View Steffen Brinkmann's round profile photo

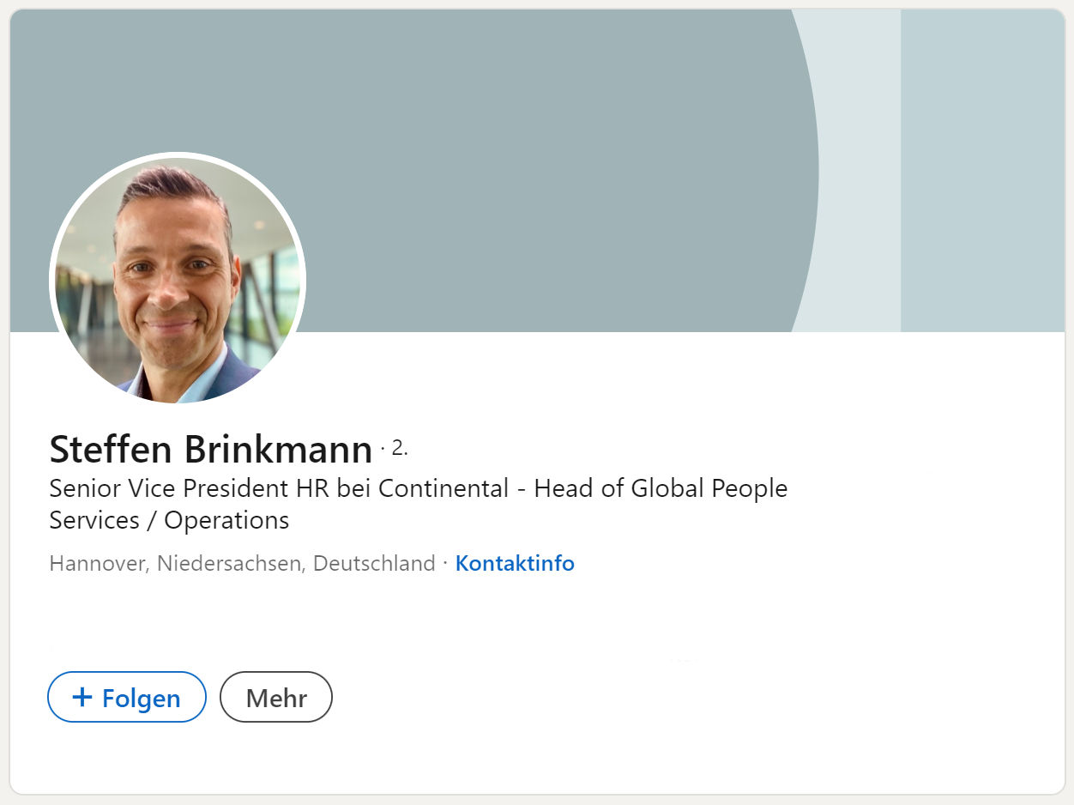click(x=178, y=280)
